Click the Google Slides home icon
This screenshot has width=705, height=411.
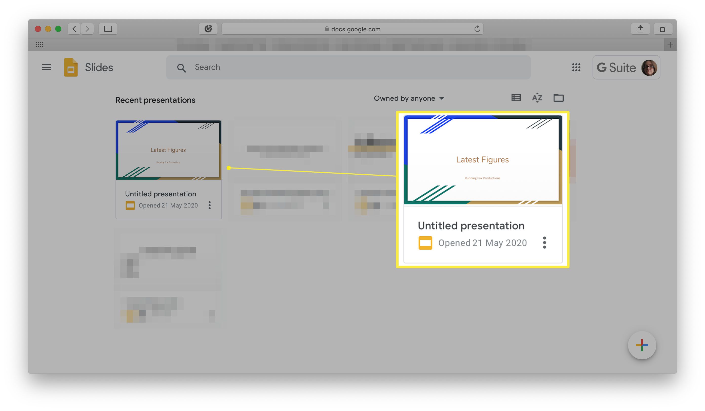pos(70,67)
